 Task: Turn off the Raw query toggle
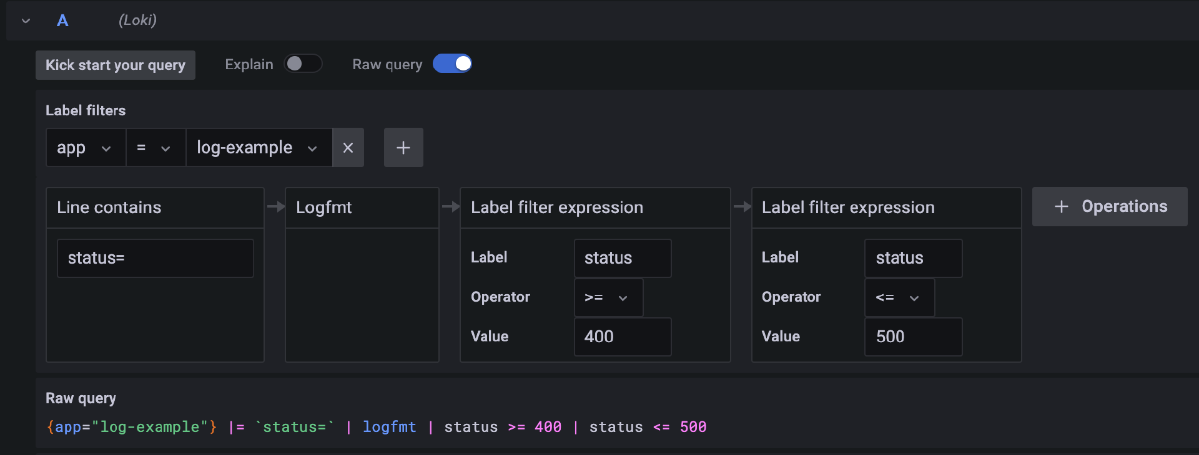(x=452, y=64)
